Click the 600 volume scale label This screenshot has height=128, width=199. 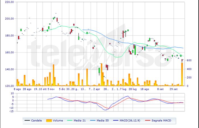pos(189,60)
